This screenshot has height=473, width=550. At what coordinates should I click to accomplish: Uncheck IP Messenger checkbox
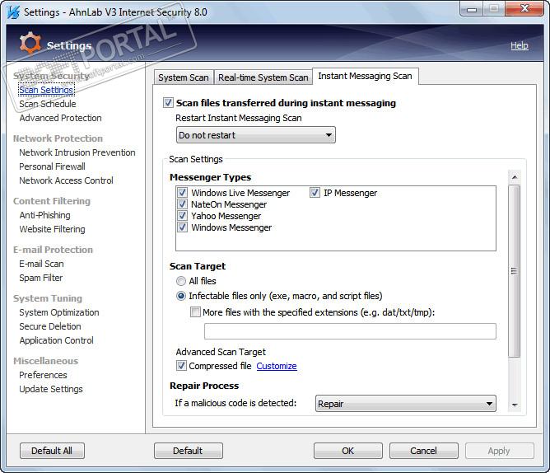point(315,193)
